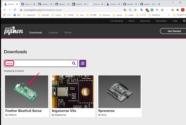Click the Contributing link
Screen dimensions: 186x125
[117, 21]
